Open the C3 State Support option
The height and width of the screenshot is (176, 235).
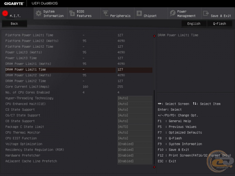coord(135,110)
